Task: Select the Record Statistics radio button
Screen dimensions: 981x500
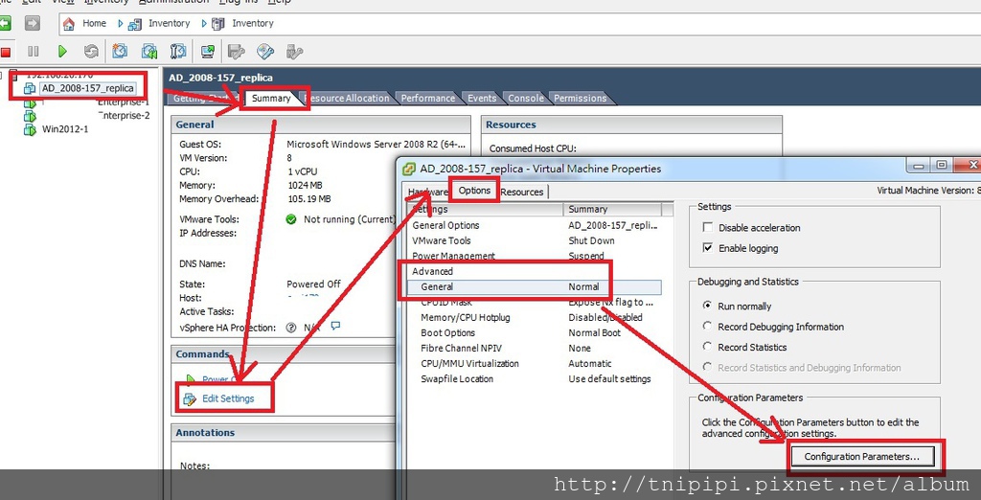Action: point(707,347)
